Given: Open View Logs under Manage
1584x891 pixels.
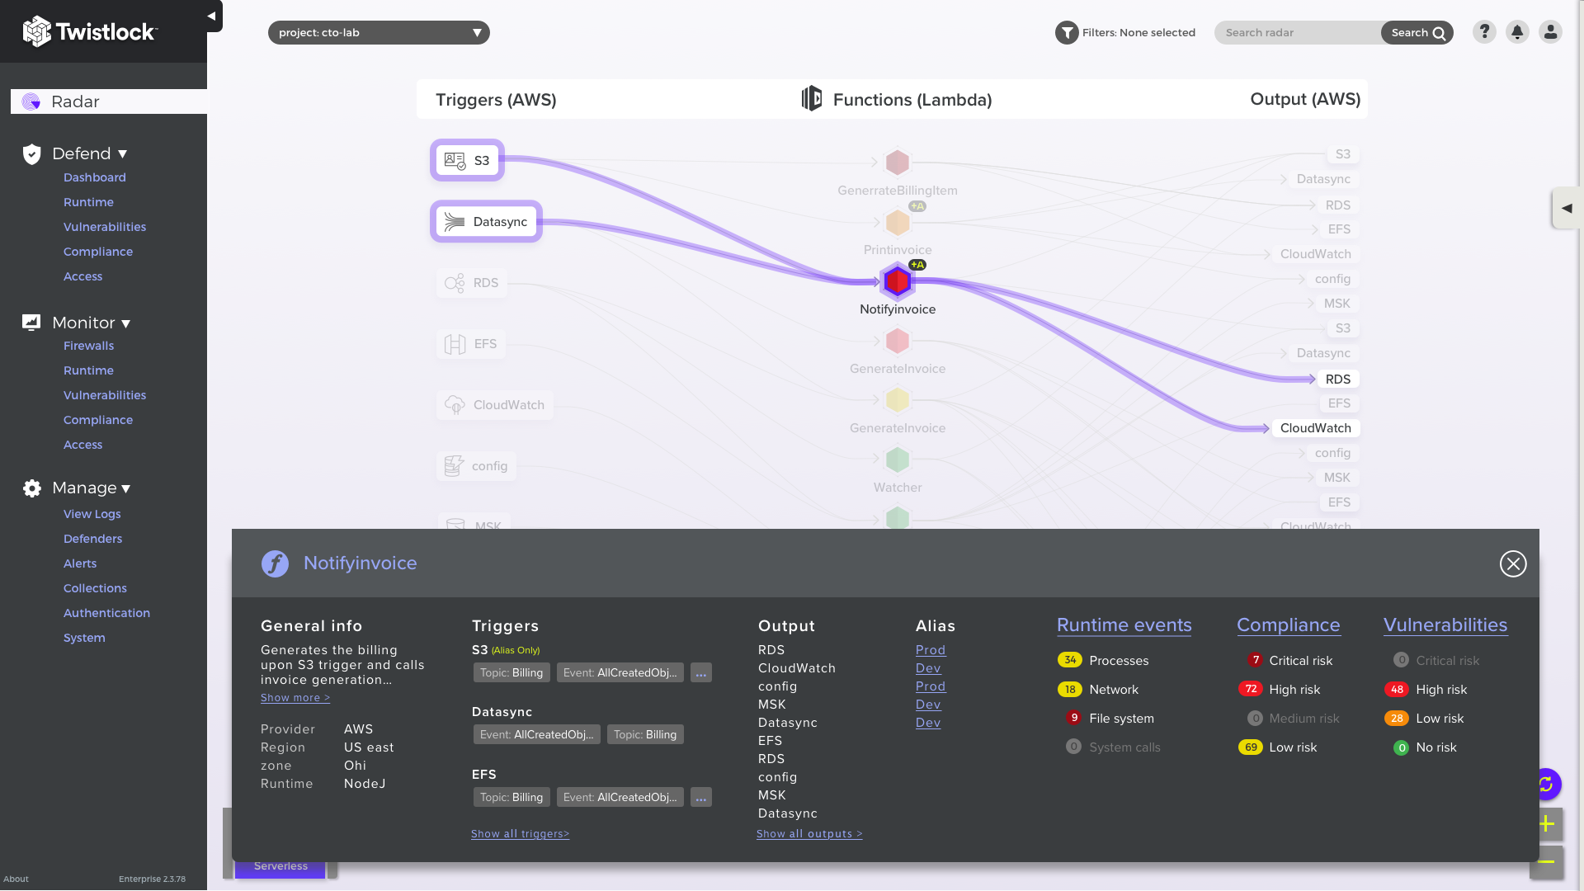Looking at the screenshot, I should click(92, 514).
